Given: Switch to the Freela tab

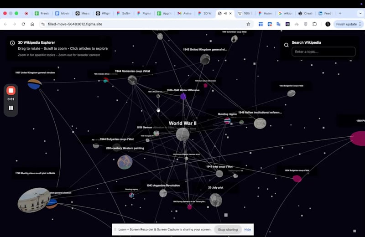Looking at the screenshot, I should (42, 14).
